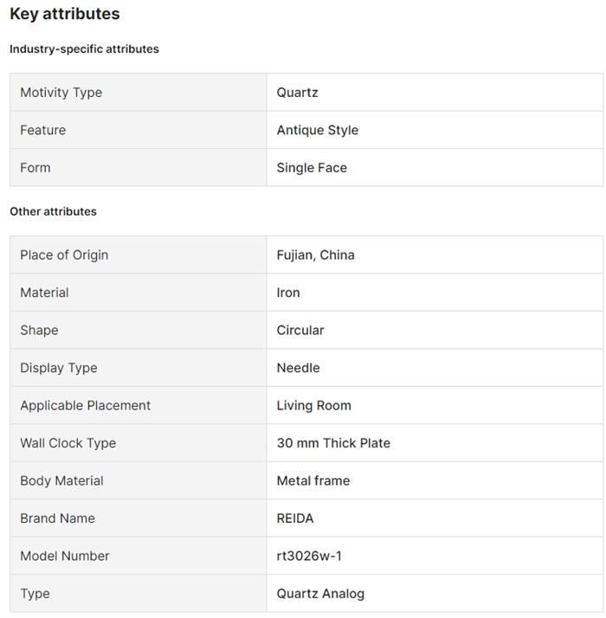The image size is (606, 618).
Task: Click the Quartz value cell
Action: [298, 93]
